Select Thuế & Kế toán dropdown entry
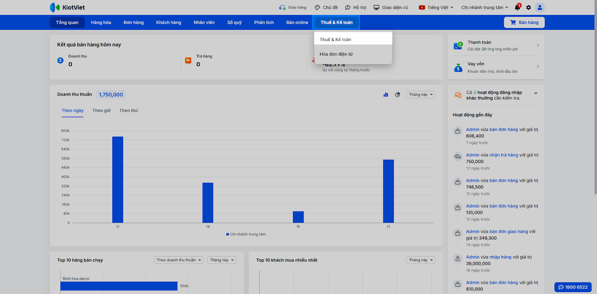 [353, 39]
